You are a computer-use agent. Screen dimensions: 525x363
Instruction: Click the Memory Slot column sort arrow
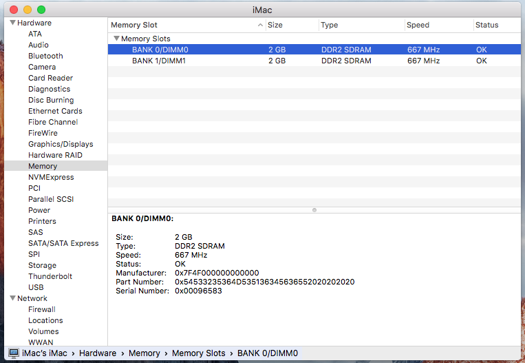pos(260,25)
